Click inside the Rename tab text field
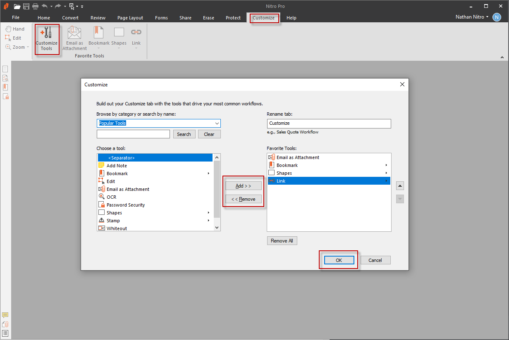 pos(329,124)
